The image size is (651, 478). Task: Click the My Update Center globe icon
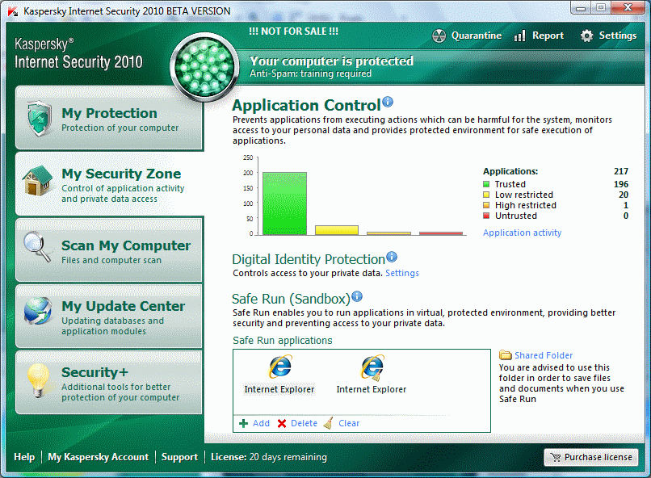[x=38, y=311]
